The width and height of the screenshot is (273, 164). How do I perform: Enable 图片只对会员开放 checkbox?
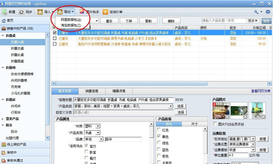tap(215, 124)
